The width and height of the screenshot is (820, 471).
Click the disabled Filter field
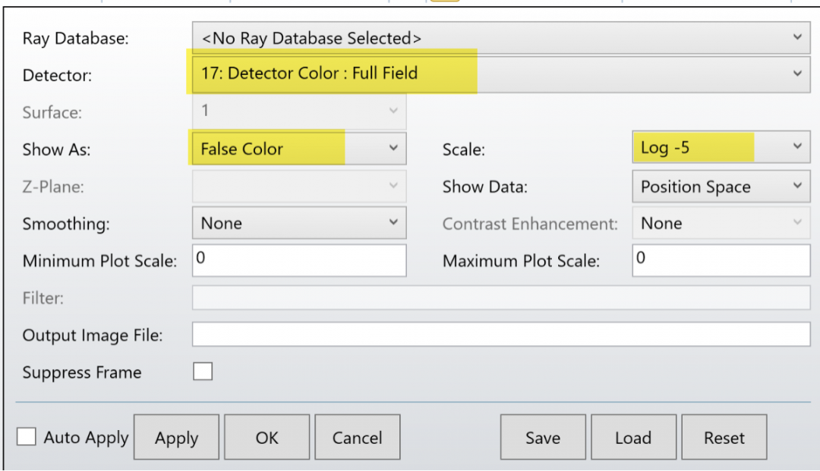point(501,297)
